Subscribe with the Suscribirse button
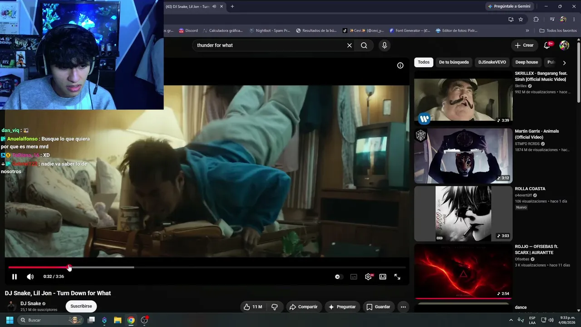Image resolution: width=581 pixels, height=327 pixels. point(81,306)
